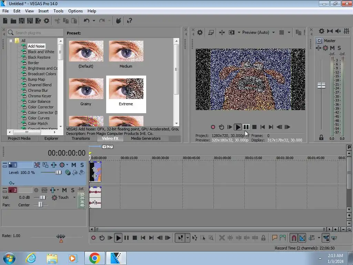Open the Tools menu
Image resolution: width=353 pixels, height=265 pixels.
coord(58,11)
